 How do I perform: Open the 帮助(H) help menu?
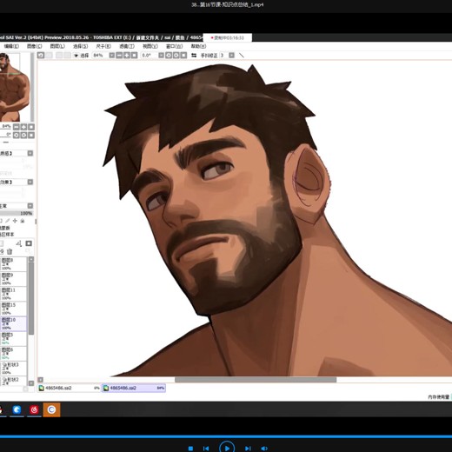click(198, 46)
